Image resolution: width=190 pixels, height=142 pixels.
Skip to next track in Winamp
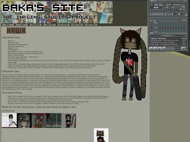click(x=165, y=14)
